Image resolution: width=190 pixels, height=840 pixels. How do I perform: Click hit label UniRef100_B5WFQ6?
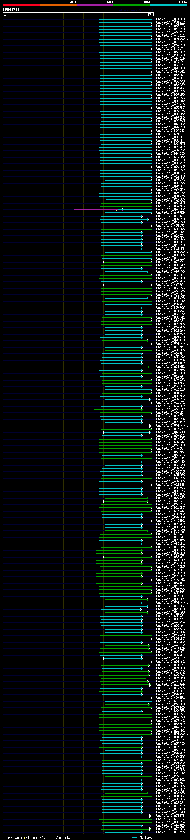(170, 308)
